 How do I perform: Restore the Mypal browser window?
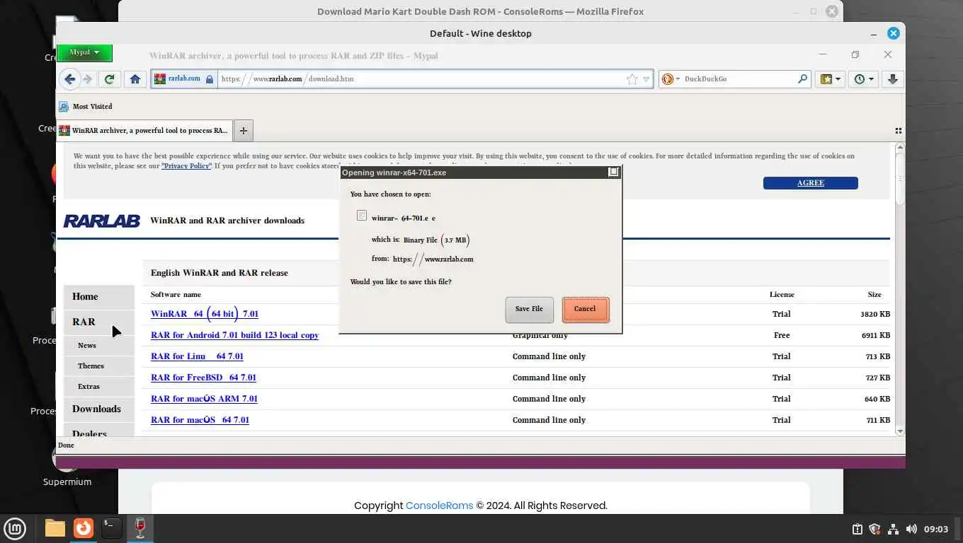(855, 54)
